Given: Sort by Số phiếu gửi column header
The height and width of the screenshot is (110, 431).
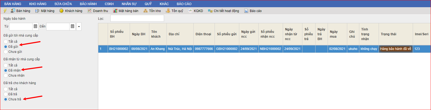Looking at the screenshot, I should click(x=227, y=34).
